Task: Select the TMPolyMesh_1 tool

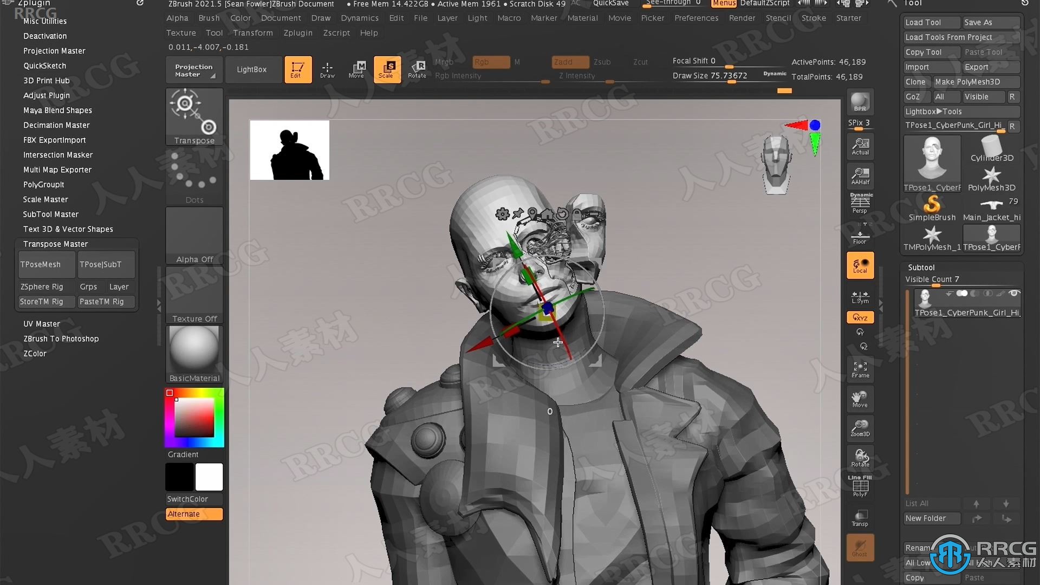Action: pyautogui.click(x=932, y=238)
